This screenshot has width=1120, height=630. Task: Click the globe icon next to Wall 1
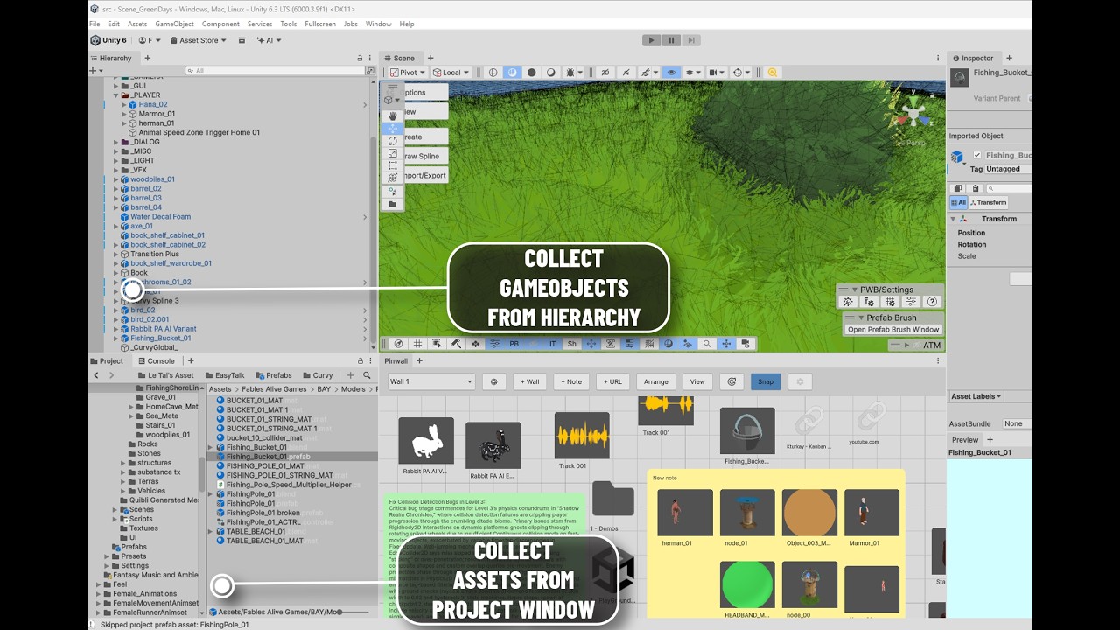pos(494,381)
